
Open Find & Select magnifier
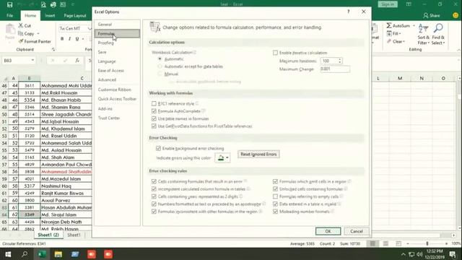click(x=438, y=34)
